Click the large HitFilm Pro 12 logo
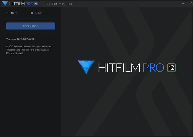Screen dimensions: 193x137 coord(127,67)
